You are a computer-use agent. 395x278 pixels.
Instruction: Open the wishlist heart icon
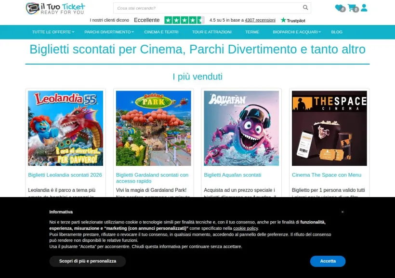coord(340,8)
